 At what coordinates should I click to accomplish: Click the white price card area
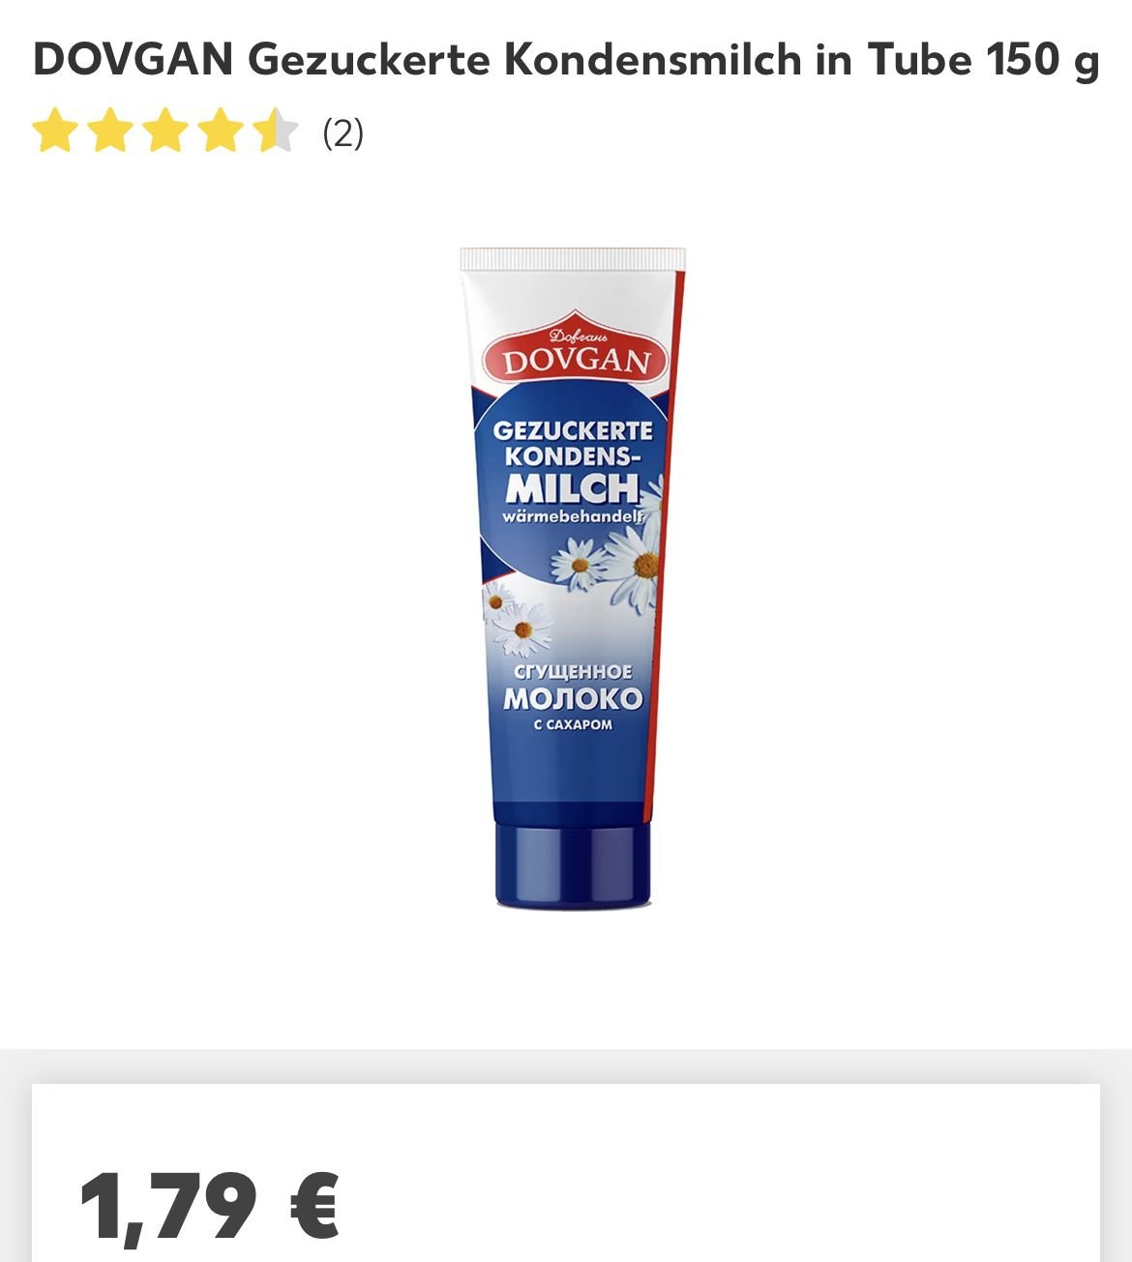(566, 1173)
